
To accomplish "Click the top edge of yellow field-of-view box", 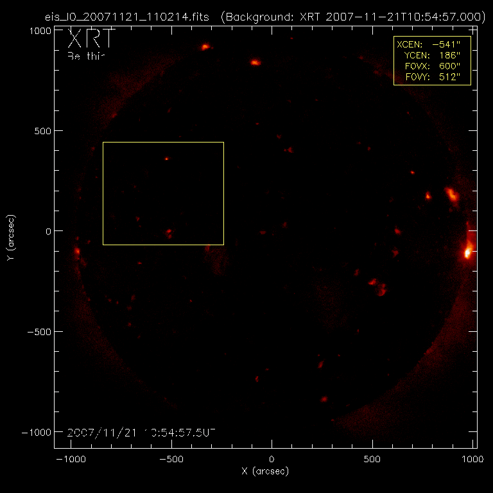I will (x=163, y=143).
